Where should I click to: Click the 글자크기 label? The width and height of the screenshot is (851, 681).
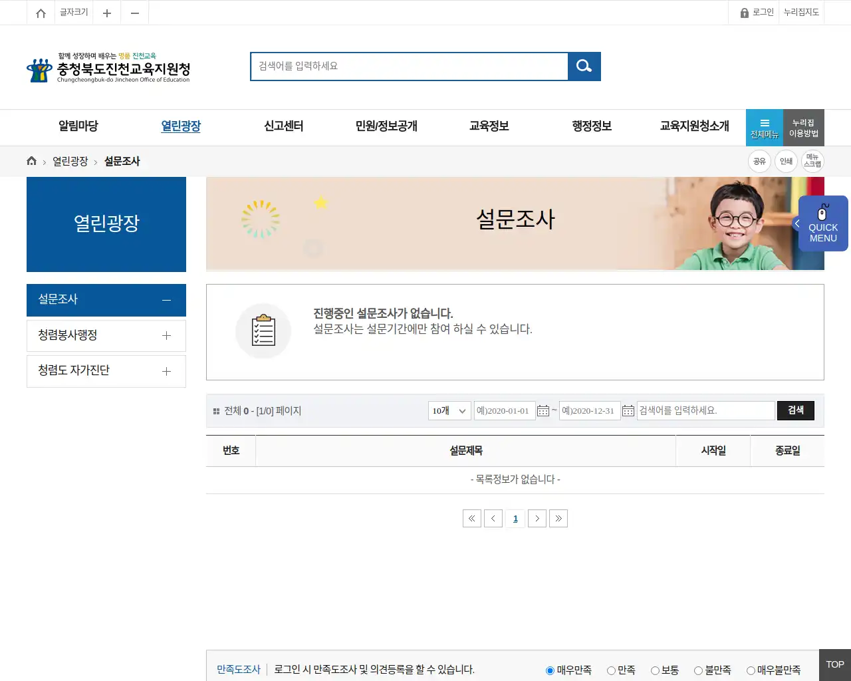coord(74,13)
